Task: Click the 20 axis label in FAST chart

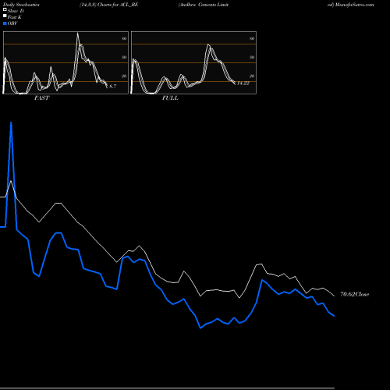Action: [x=124, y=76]
